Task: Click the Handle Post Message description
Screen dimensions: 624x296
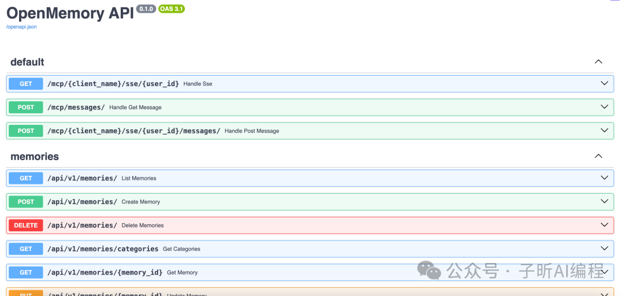Action: [x=252, y=131]
